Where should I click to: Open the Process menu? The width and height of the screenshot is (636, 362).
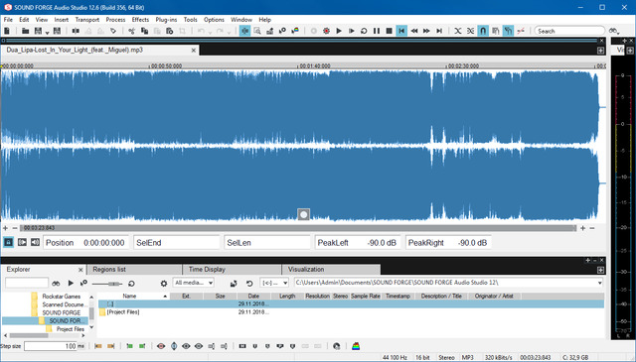point(115,20)
